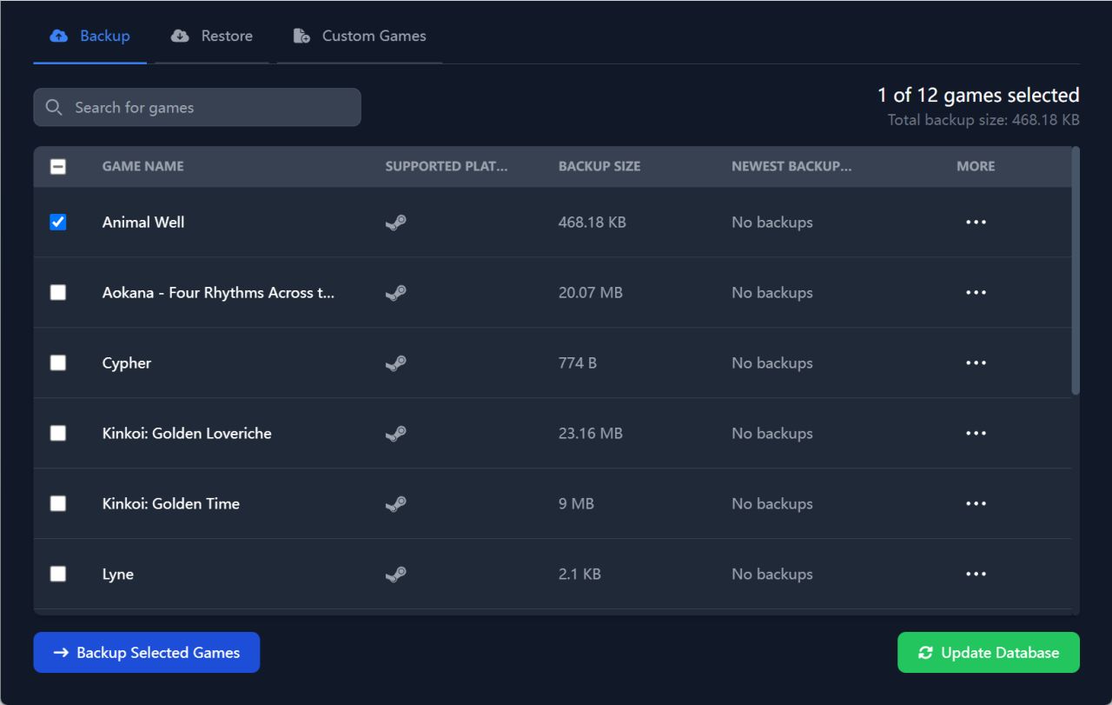Click the cloud download icon on Restore tab

coord(180,37)
